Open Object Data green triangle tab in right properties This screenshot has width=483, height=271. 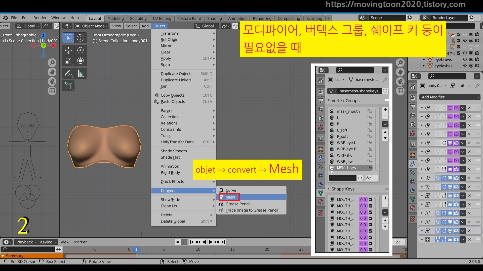[413, 199]
